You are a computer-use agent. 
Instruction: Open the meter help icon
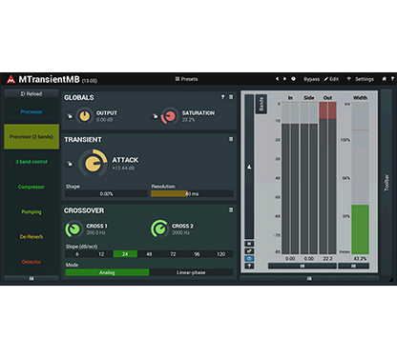tap(249, 266)
